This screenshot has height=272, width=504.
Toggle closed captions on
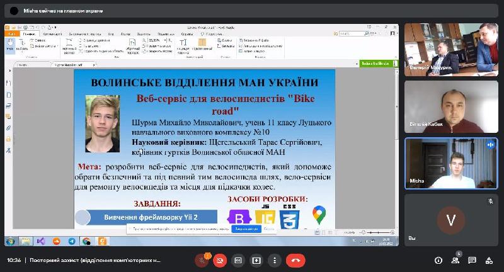tap(238, 260)
